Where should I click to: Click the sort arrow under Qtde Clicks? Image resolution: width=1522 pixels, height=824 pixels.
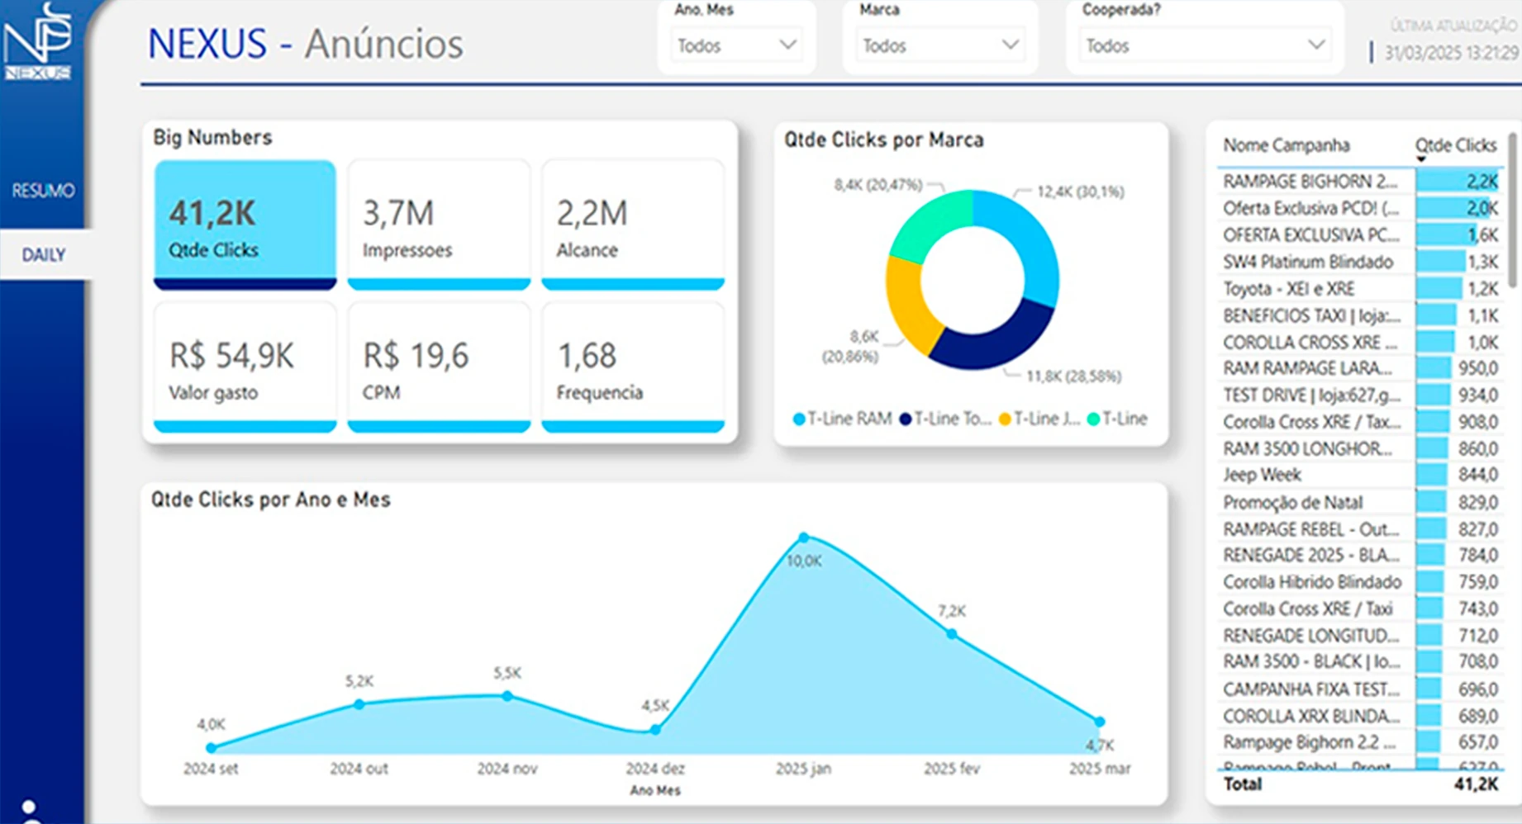1421,159
